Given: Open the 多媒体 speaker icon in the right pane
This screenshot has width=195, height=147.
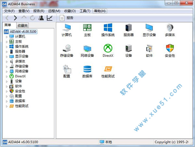Looking at the screenshot, I should tap(170, 30).
